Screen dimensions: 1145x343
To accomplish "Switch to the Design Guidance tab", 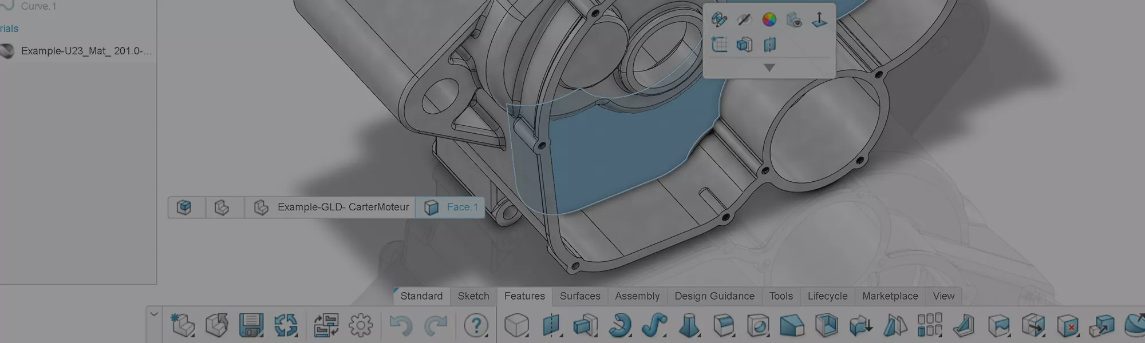I will (714, 296).
